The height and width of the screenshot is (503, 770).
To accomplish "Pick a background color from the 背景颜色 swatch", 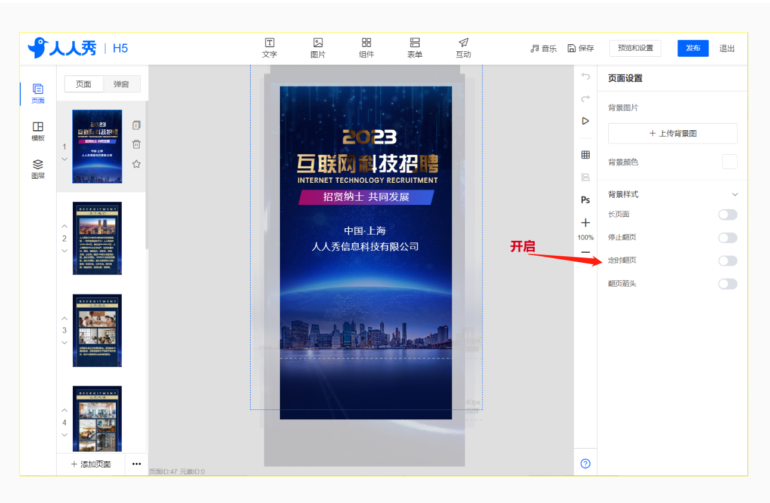I will [x=729, y=162].
